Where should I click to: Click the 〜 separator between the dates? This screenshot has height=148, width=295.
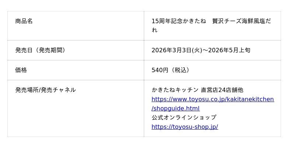pos(205,50)
